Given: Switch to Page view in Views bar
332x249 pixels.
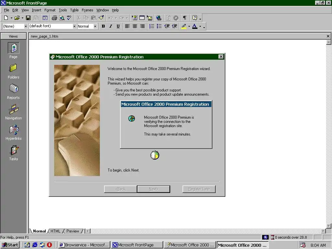Looking at the screenshot, I should [13, 50].
